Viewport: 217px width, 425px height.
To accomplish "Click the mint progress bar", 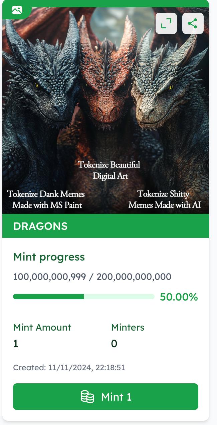I will [x=83, y=297].
